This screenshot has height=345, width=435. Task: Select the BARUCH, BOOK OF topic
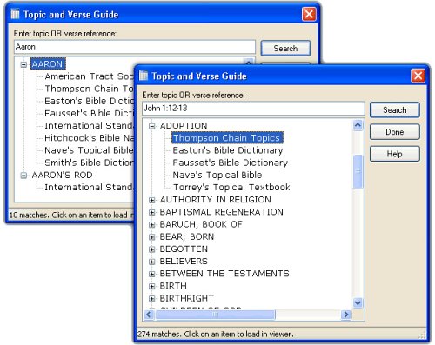201,224
